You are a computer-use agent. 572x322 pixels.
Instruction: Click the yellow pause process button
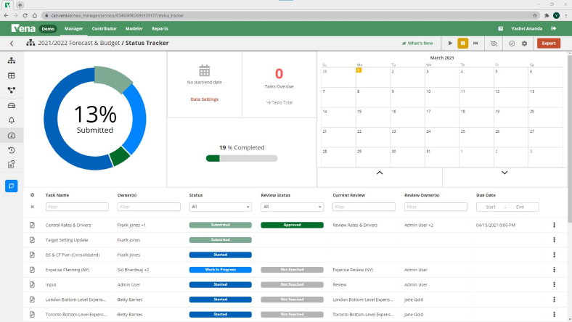click(x=462, y=43)
